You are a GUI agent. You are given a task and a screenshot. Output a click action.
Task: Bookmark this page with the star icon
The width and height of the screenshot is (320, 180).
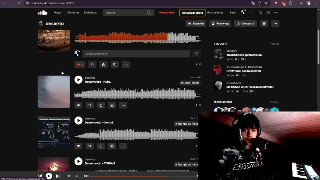coord(266,3)
